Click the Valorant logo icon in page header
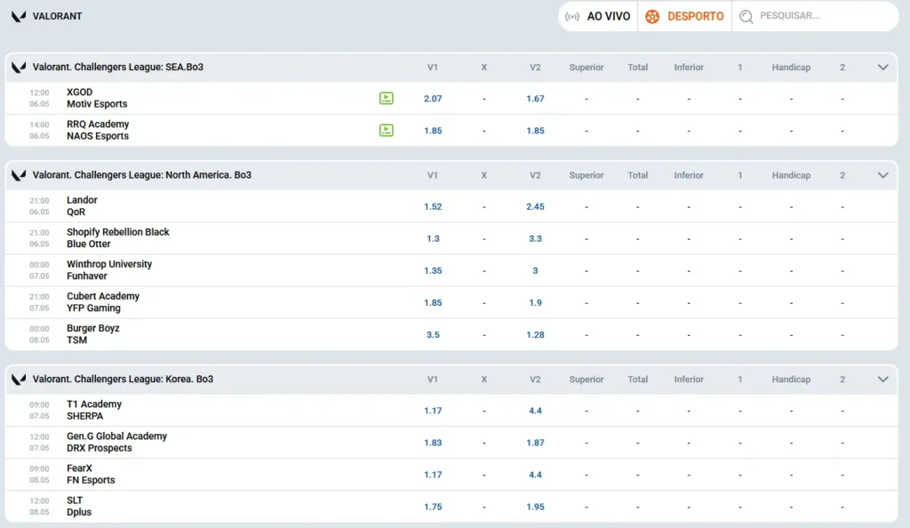This screenshot has width=910, height=528. tap(19, 16)
